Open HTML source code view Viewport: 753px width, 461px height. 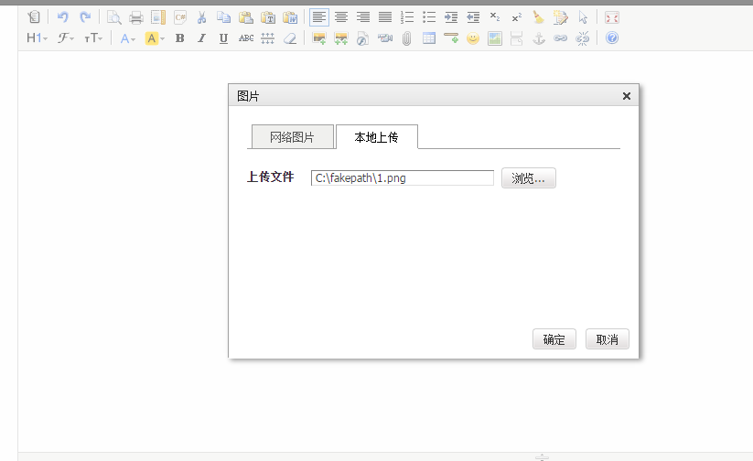(34, 17)
